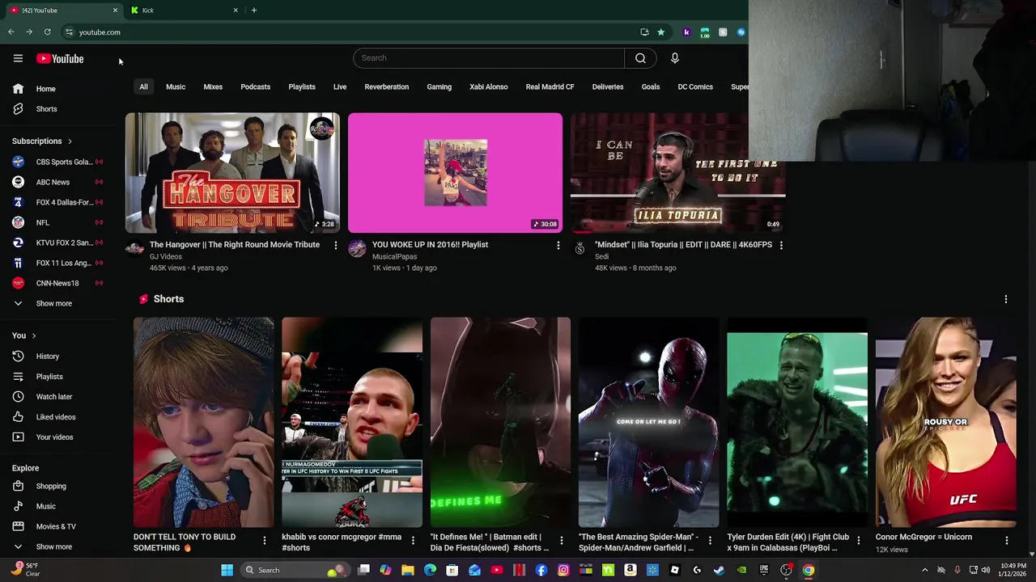
Task: Expand Subscriptions section arrow
Action: click(70, 141)
